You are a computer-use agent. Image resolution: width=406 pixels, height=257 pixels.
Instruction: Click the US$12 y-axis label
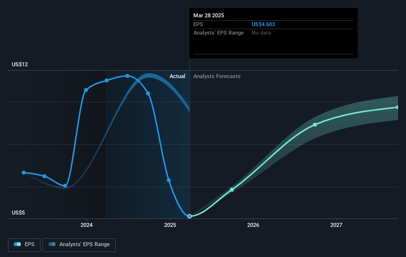pos(20,64)
